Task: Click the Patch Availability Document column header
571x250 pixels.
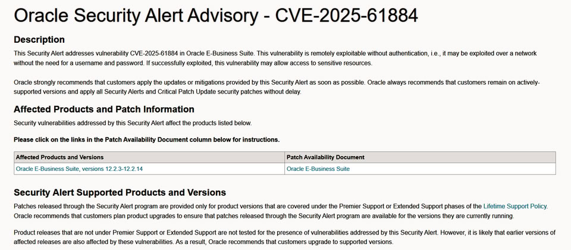Action: (325, 157)
